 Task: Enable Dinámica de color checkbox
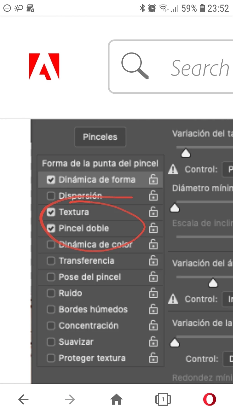click(51, 244)
